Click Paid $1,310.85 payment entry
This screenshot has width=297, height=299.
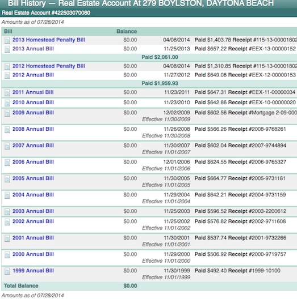click(246, 66)
